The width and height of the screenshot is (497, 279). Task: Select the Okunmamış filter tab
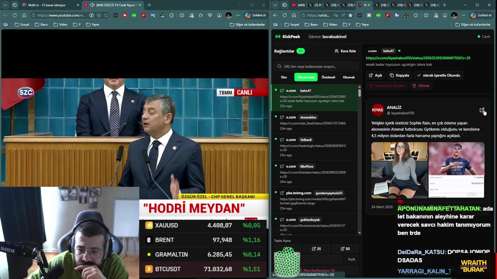[x=306, y=77]
